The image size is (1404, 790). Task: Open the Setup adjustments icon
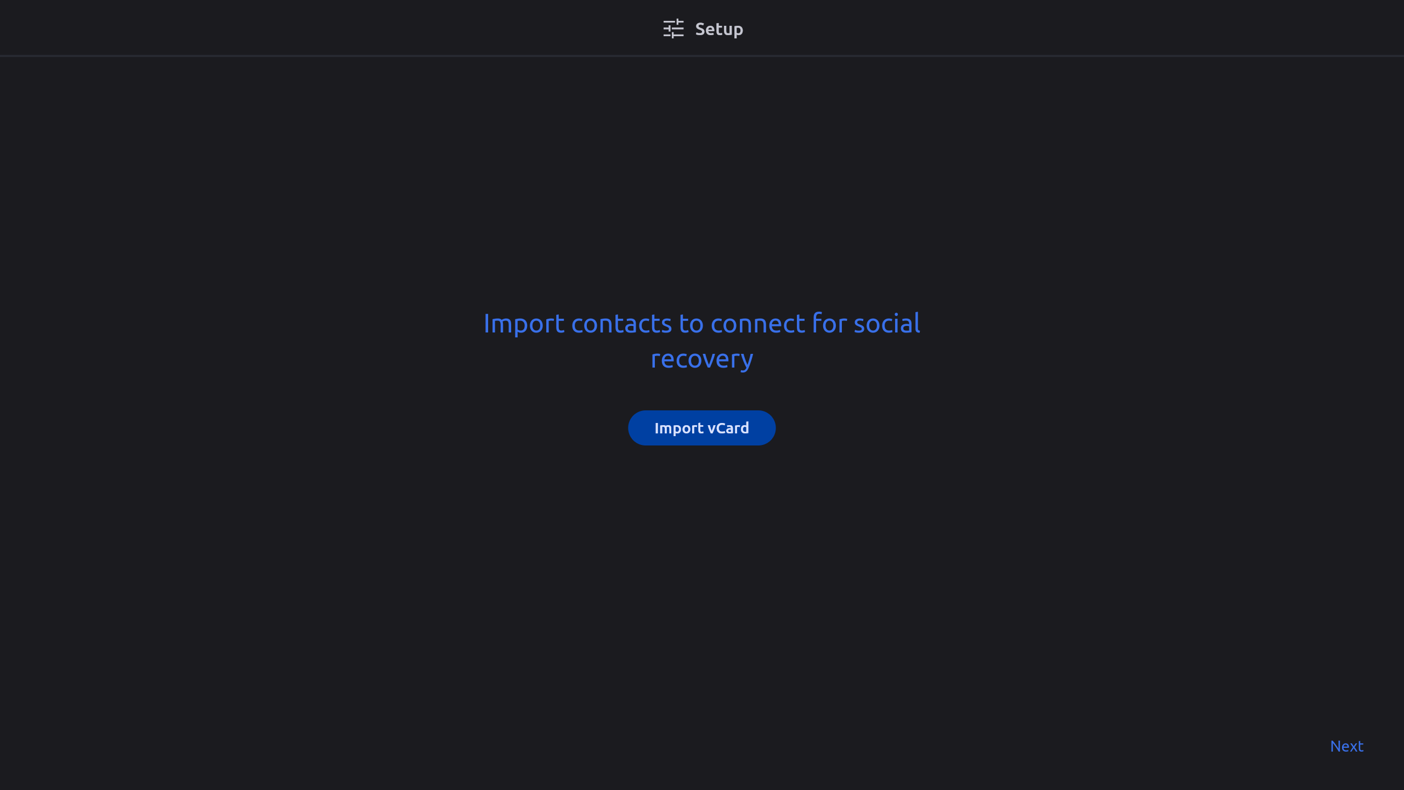pos(673,29)
